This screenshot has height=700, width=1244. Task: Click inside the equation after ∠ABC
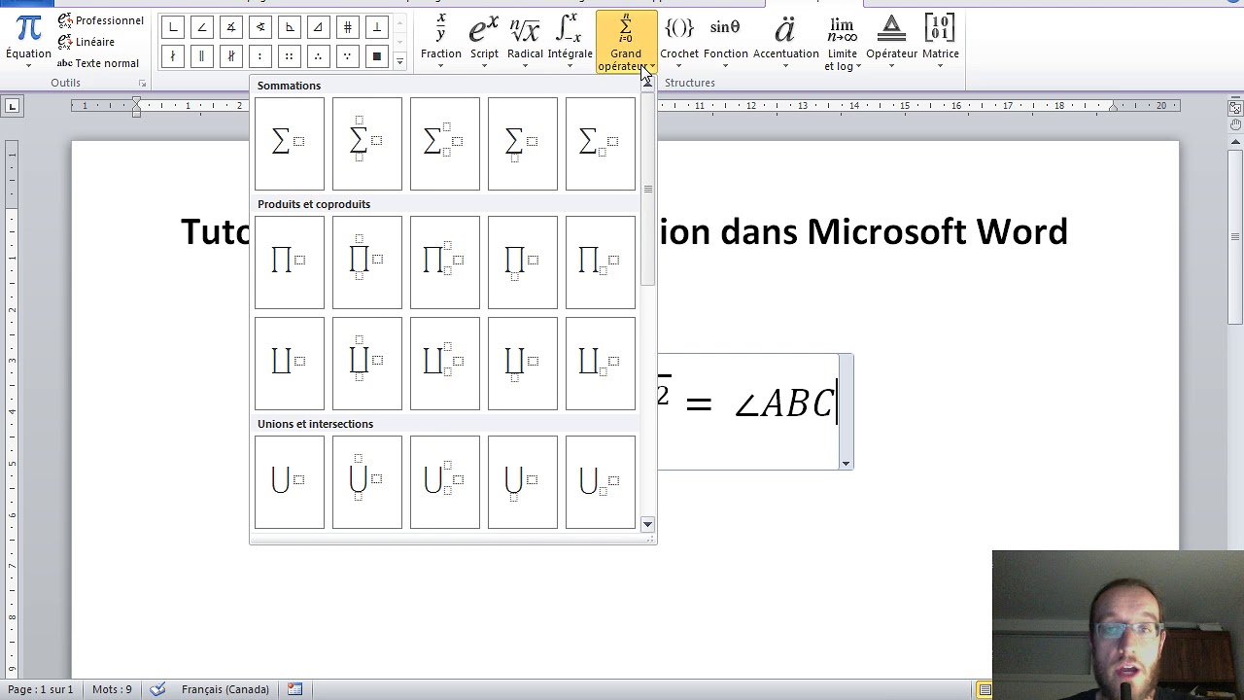coord(837,402)
